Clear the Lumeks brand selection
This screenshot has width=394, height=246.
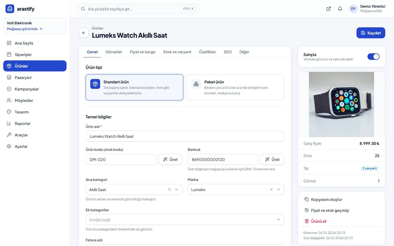(x=271, y=189)
